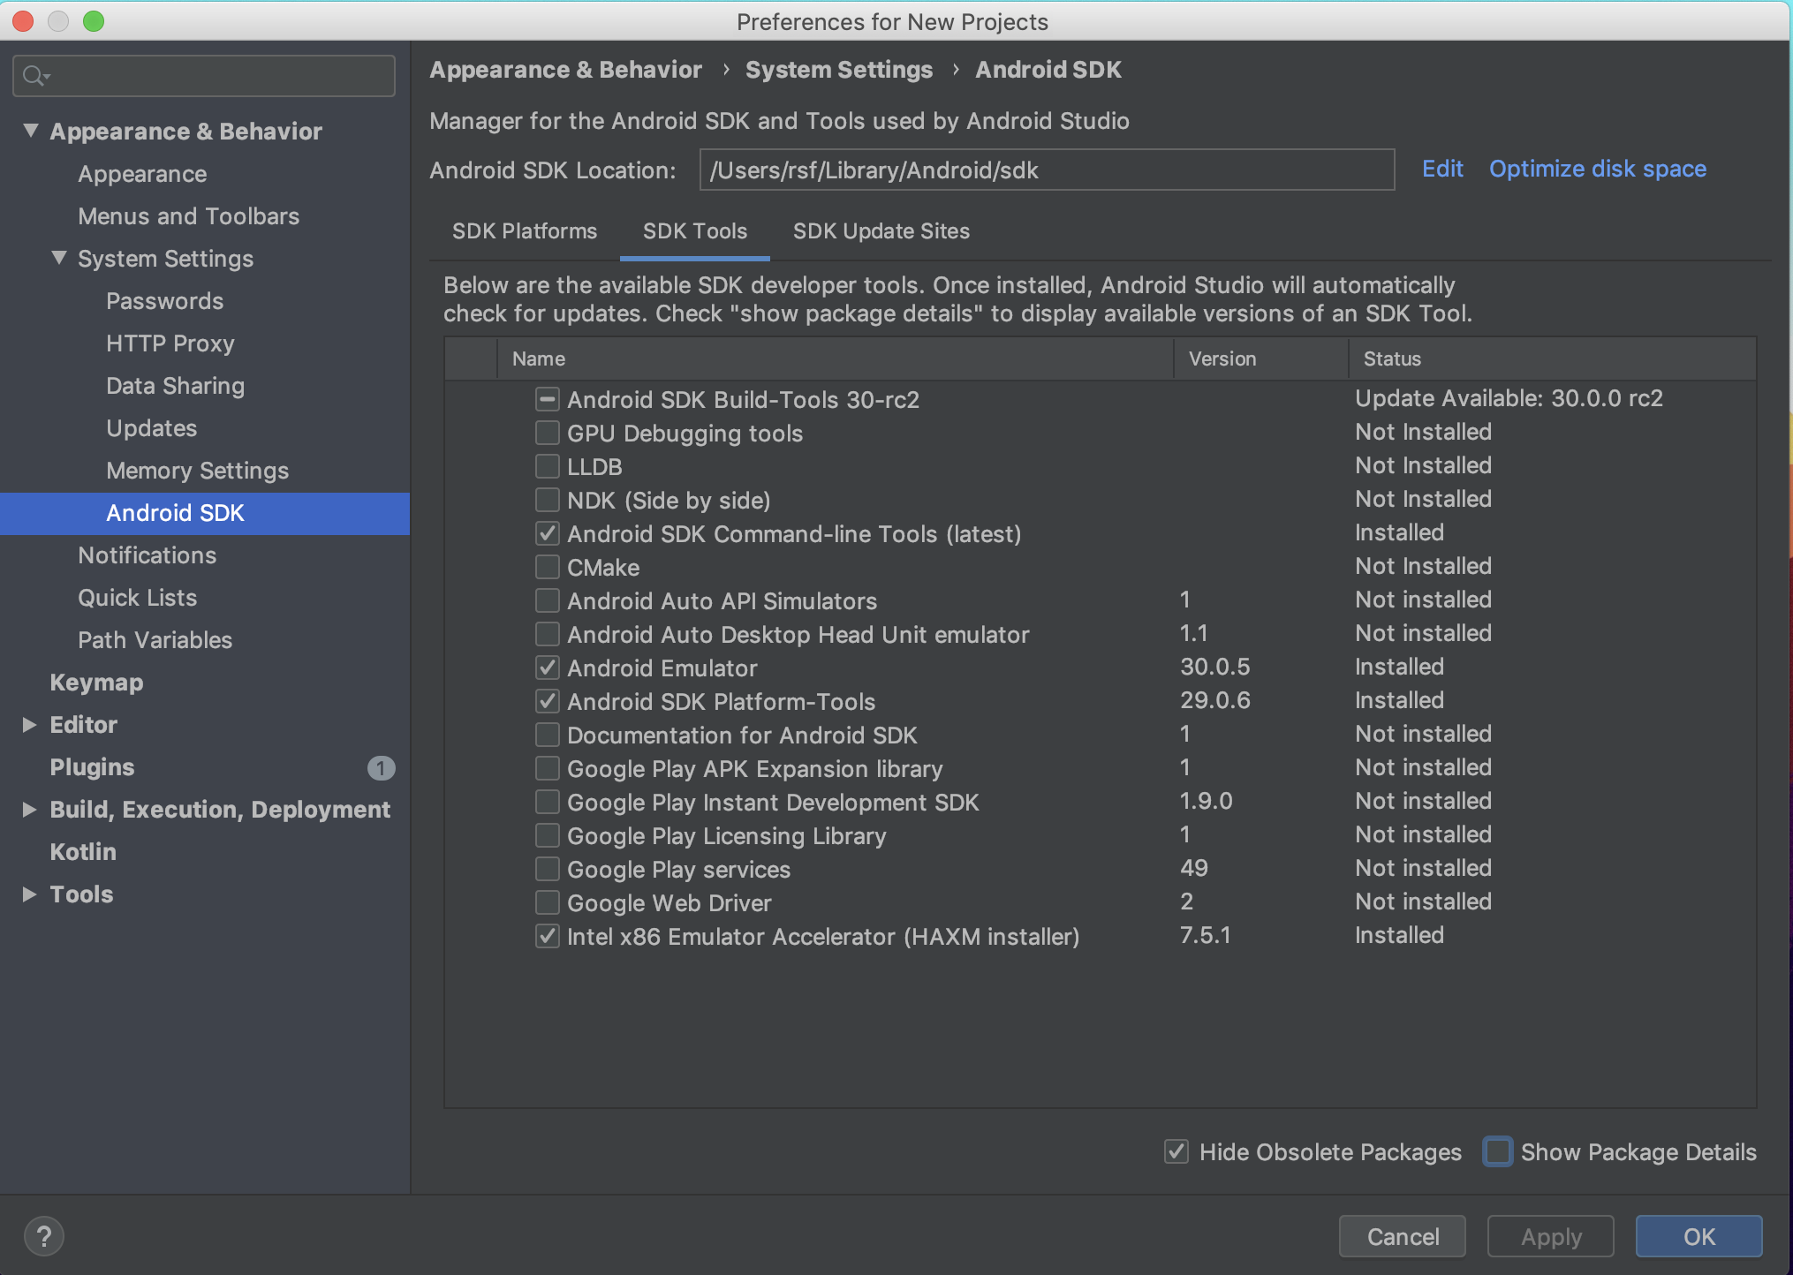Check NDK (Side by side) checkbox
1793x1275 pixels.
pyautogui.click(x=548, y=500)
